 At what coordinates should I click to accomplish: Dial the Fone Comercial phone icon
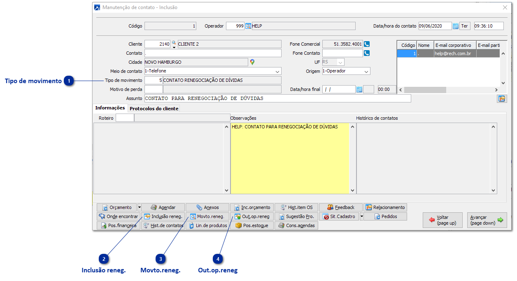(367, 44)
